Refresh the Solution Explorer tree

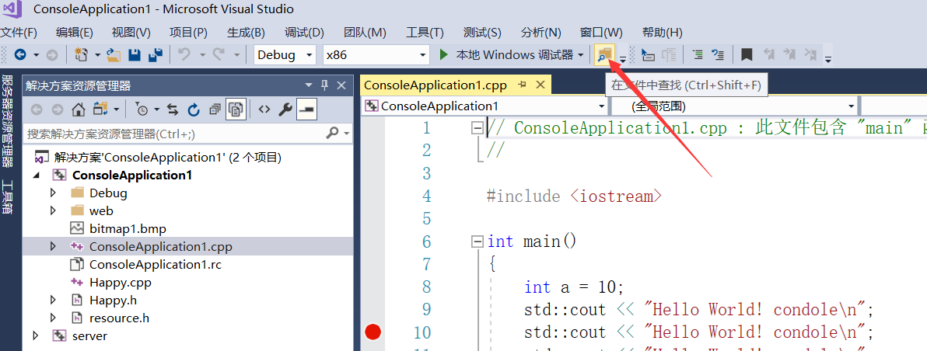[x=194, y=109]
